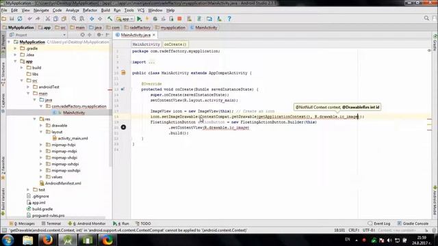Click the Make Project hammer icon
Screen dimensions: 438x246
coord(109,18)
